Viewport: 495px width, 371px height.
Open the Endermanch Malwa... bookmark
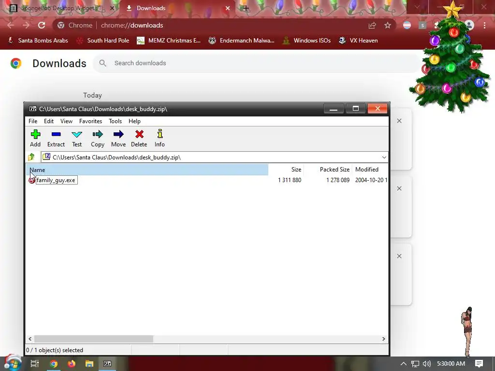pos(241,41)
